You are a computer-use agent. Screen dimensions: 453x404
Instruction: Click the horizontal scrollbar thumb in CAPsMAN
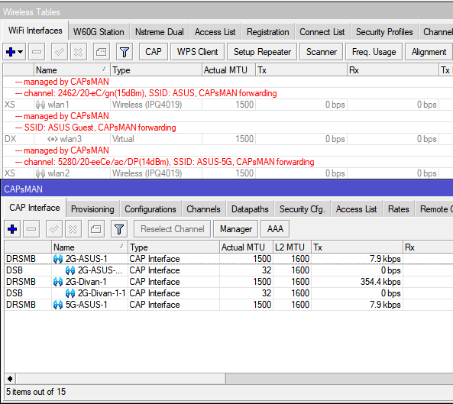(121, 379)
